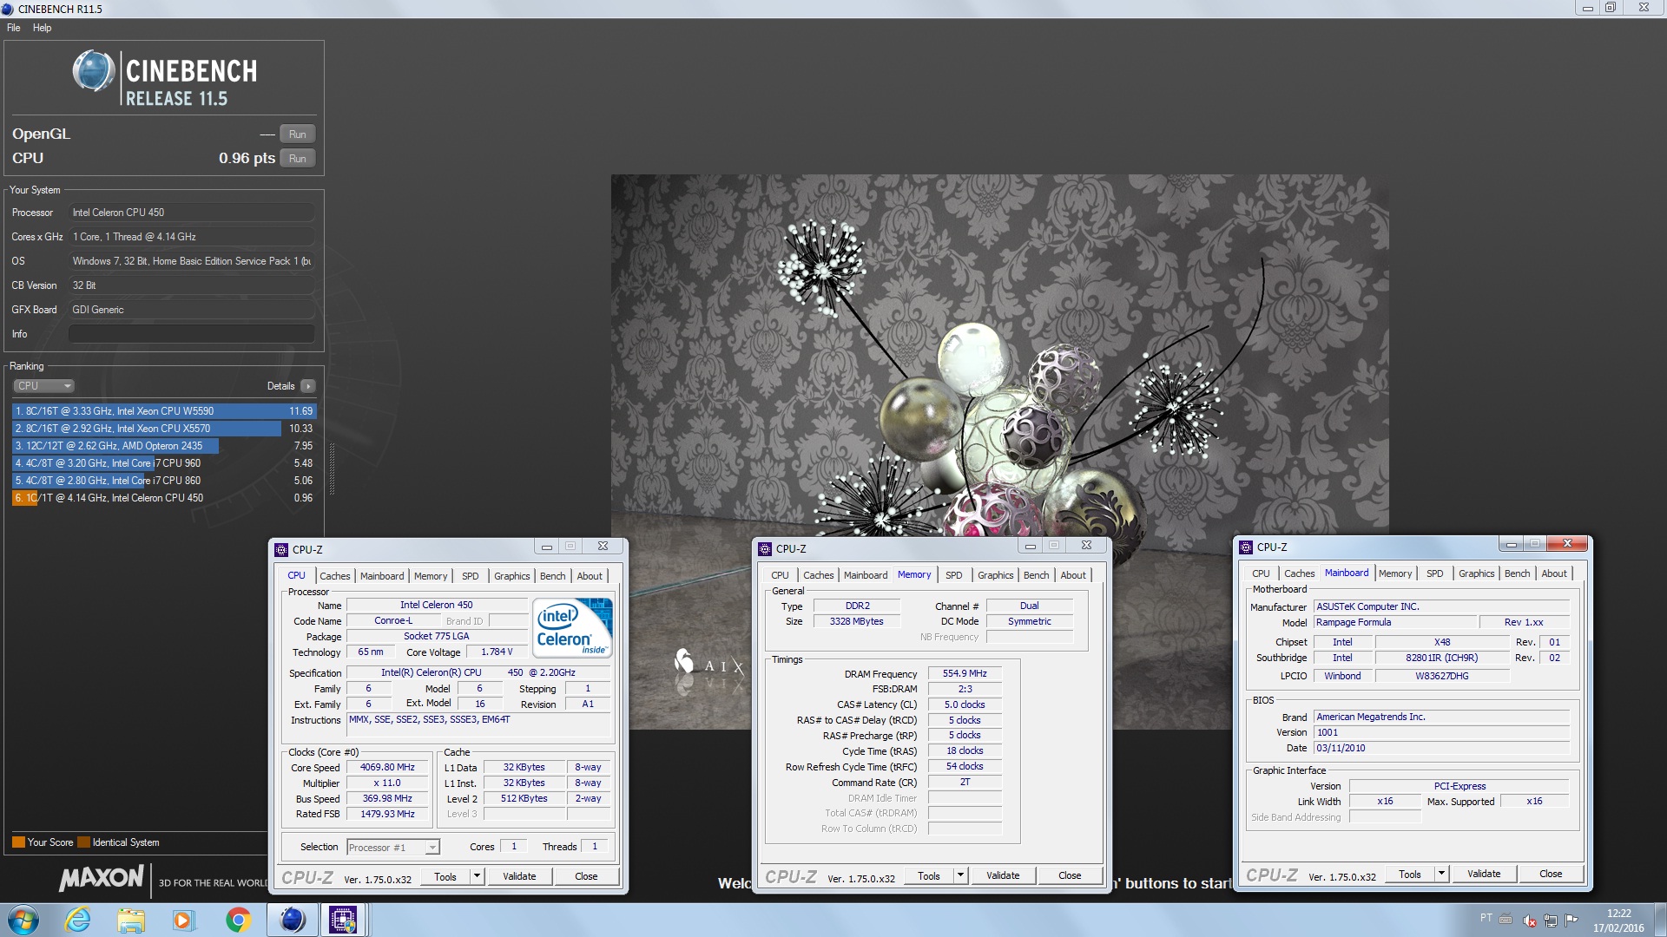Open the Ranking CPU dropdown
Screen dimensions: 1667x937
pos(43,386)
